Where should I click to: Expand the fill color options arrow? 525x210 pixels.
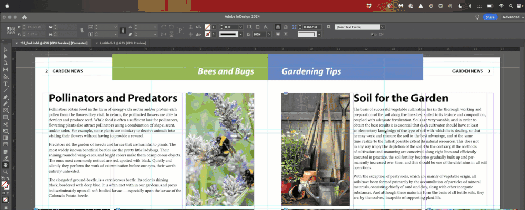coord(213,27)
